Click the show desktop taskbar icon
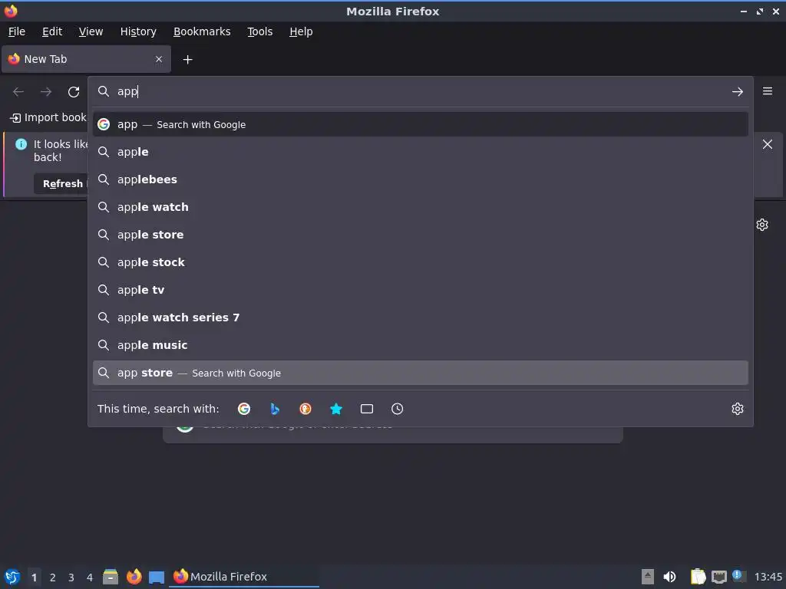The width and height of the screenshot is (786, 589). [157, 577]
